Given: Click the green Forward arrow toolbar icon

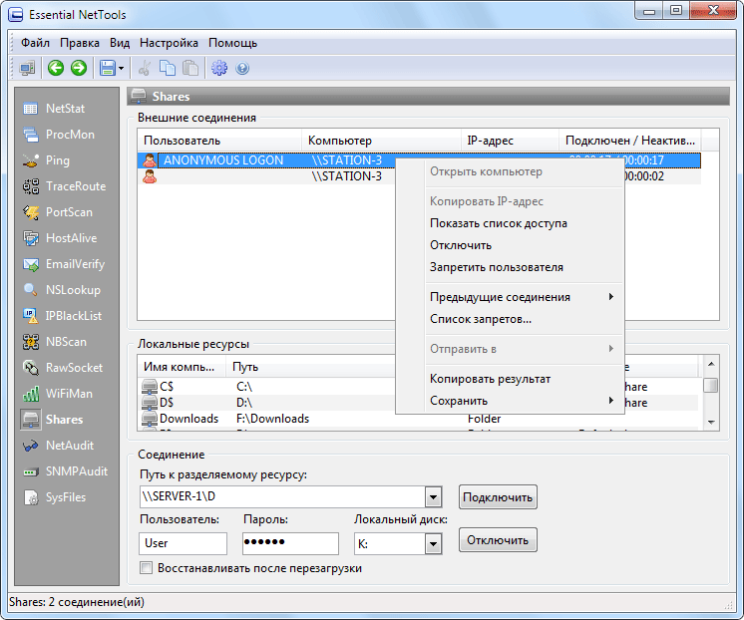Looking at the screenshot, I should coord(79,69).
